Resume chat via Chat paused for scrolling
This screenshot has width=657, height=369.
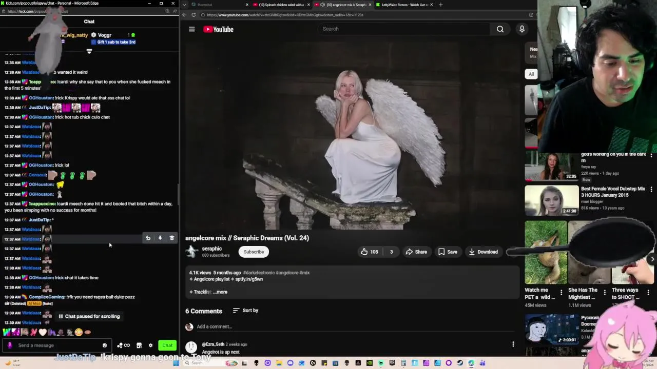pos(89,316)
